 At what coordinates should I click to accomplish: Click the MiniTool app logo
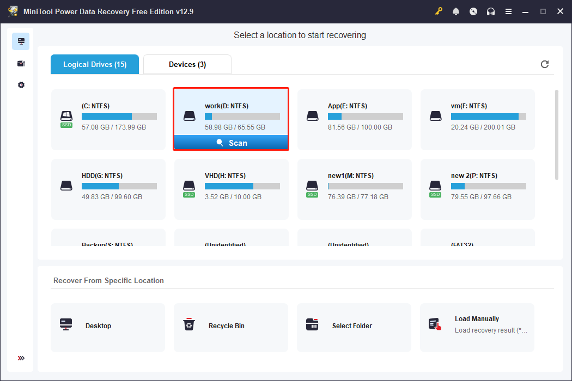pos(13,11)
